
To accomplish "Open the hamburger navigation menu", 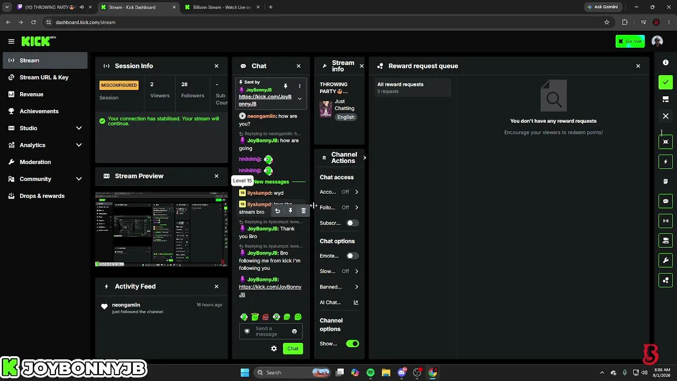I will [x=11, y=41].
